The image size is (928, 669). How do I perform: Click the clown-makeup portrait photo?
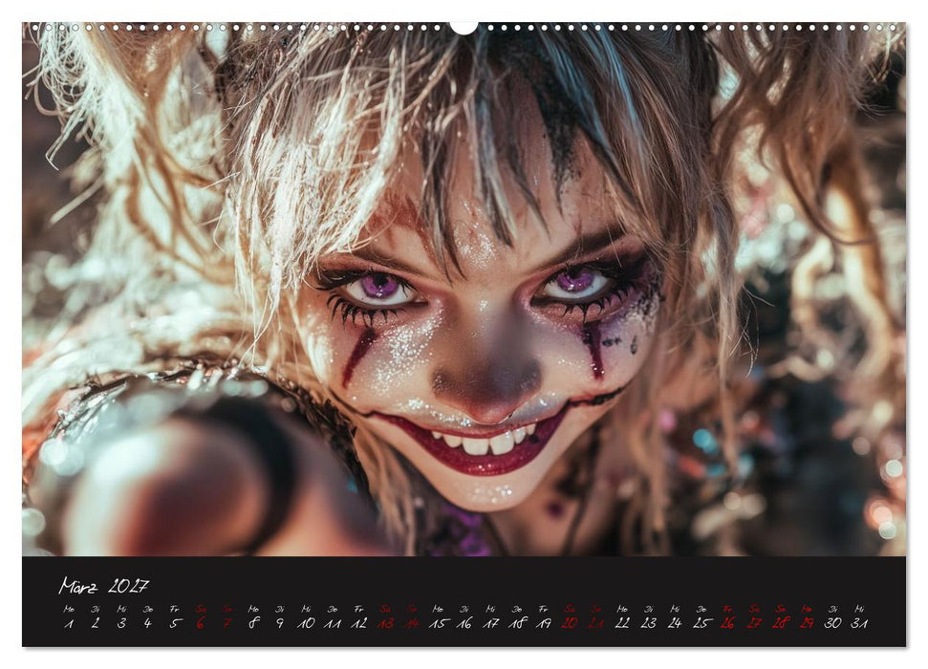tap(464, 290)
